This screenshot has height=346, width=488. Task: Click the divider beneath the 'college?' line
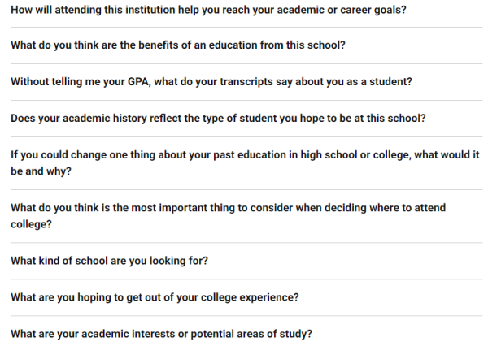tap(246, 243)
